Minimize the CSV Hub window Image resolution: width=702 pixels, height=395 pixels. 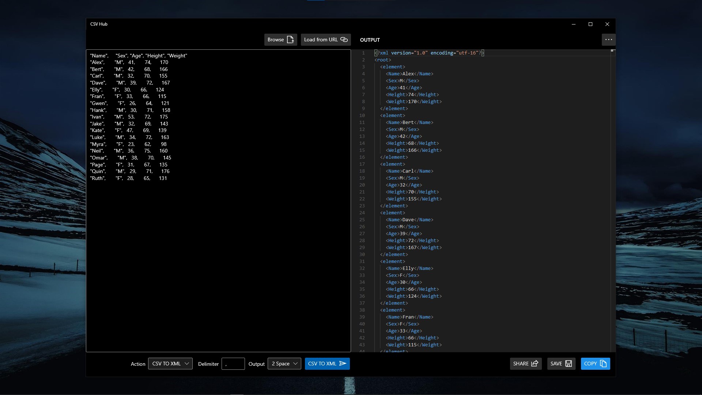(x=573, y=24)
